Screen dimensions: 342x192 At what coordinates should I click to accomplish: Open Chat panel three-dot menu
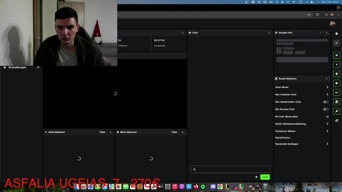[x=269, y=33]
